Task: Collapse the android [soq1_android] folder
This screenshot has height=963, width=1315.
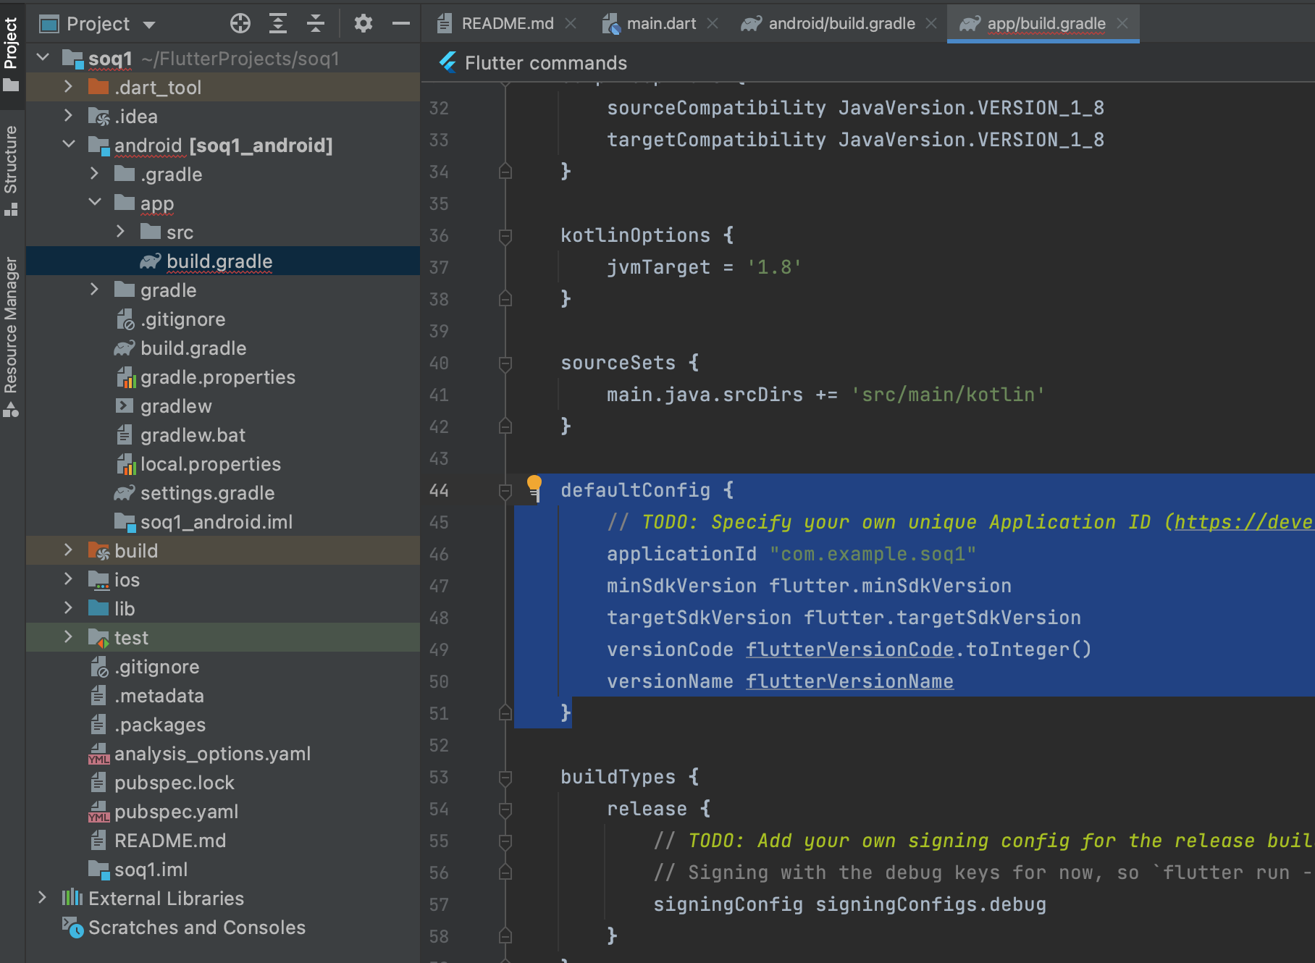Action: pos(68,144)
